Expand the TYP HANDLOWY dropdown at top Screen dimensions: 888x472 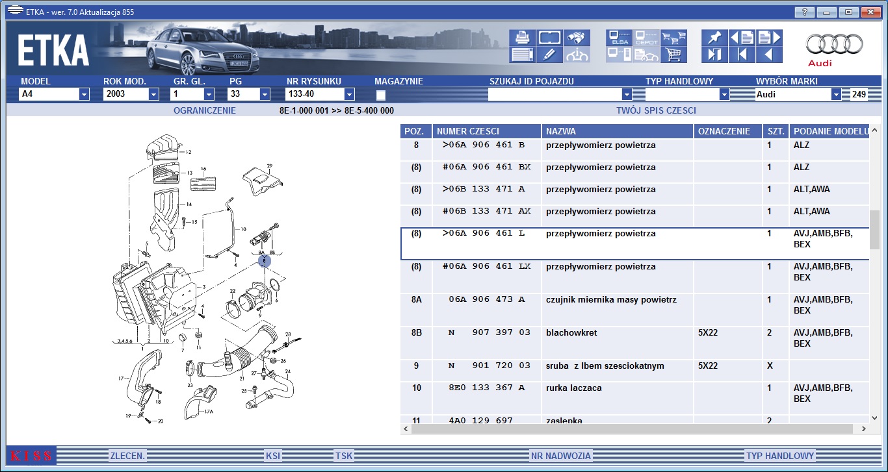[x=724, y=94]
